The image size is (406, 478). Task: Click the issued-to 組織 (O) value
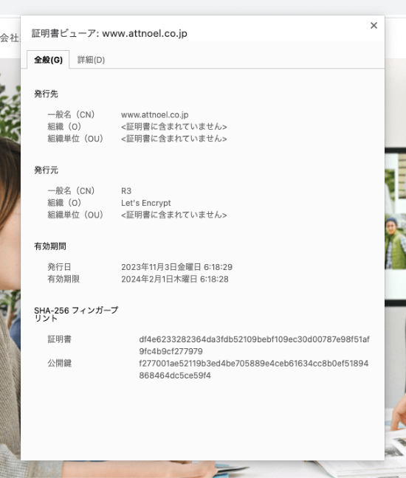(x=174, y=127)
